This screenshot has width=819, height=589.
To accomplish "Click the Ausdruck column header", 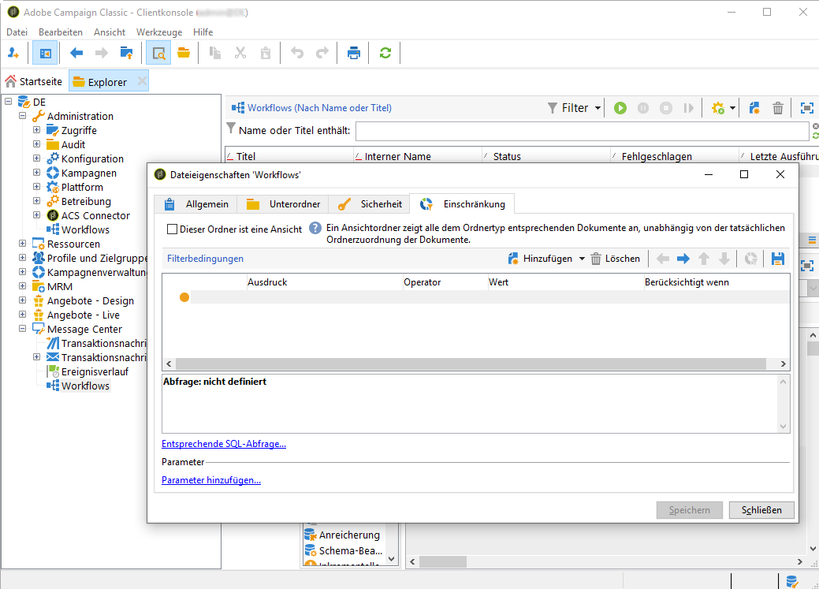I will coord(324,282).
